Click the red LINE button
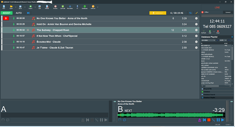 pos(217,8)
